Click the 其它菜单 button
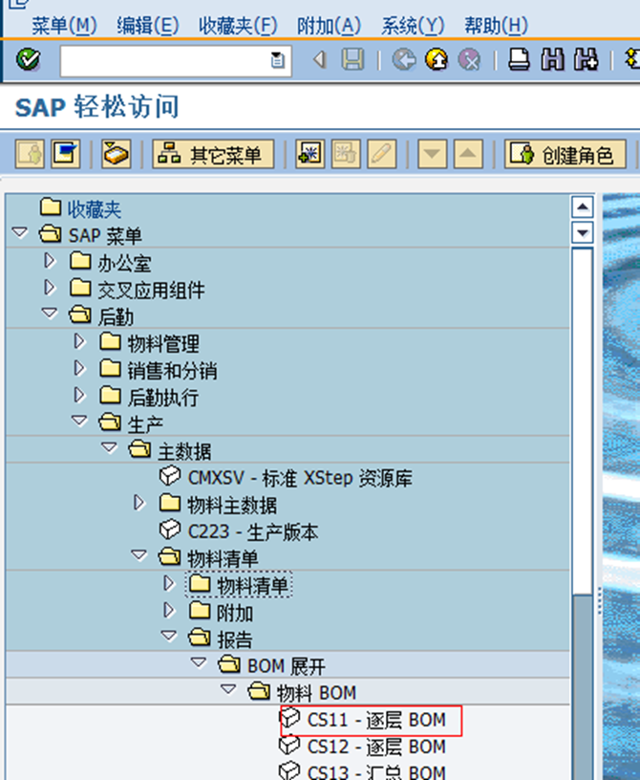 pos(213,154)
